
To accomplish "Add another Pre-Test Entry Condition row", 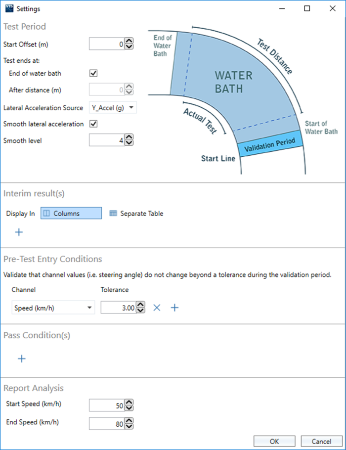I will coord(174,308).
